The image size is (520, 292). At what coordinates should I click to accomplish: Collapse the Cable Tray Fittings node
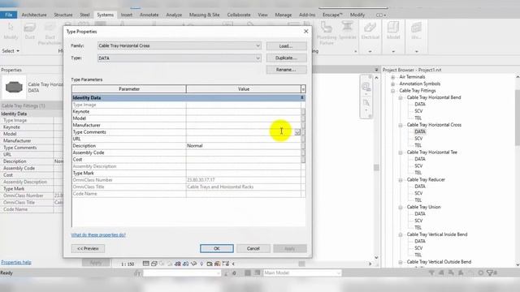pyautogui.click(x=393, y=91)
